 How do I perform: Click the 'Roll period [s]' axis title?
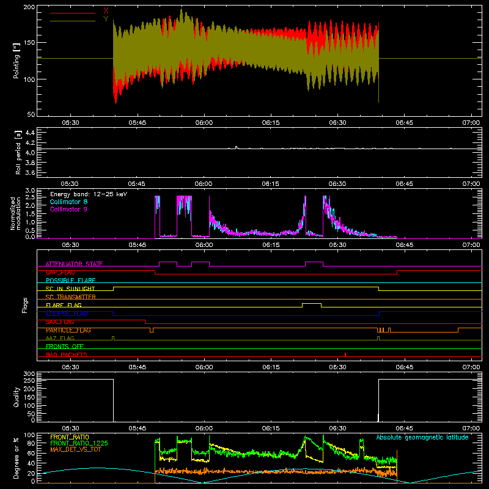pos(18,152)
